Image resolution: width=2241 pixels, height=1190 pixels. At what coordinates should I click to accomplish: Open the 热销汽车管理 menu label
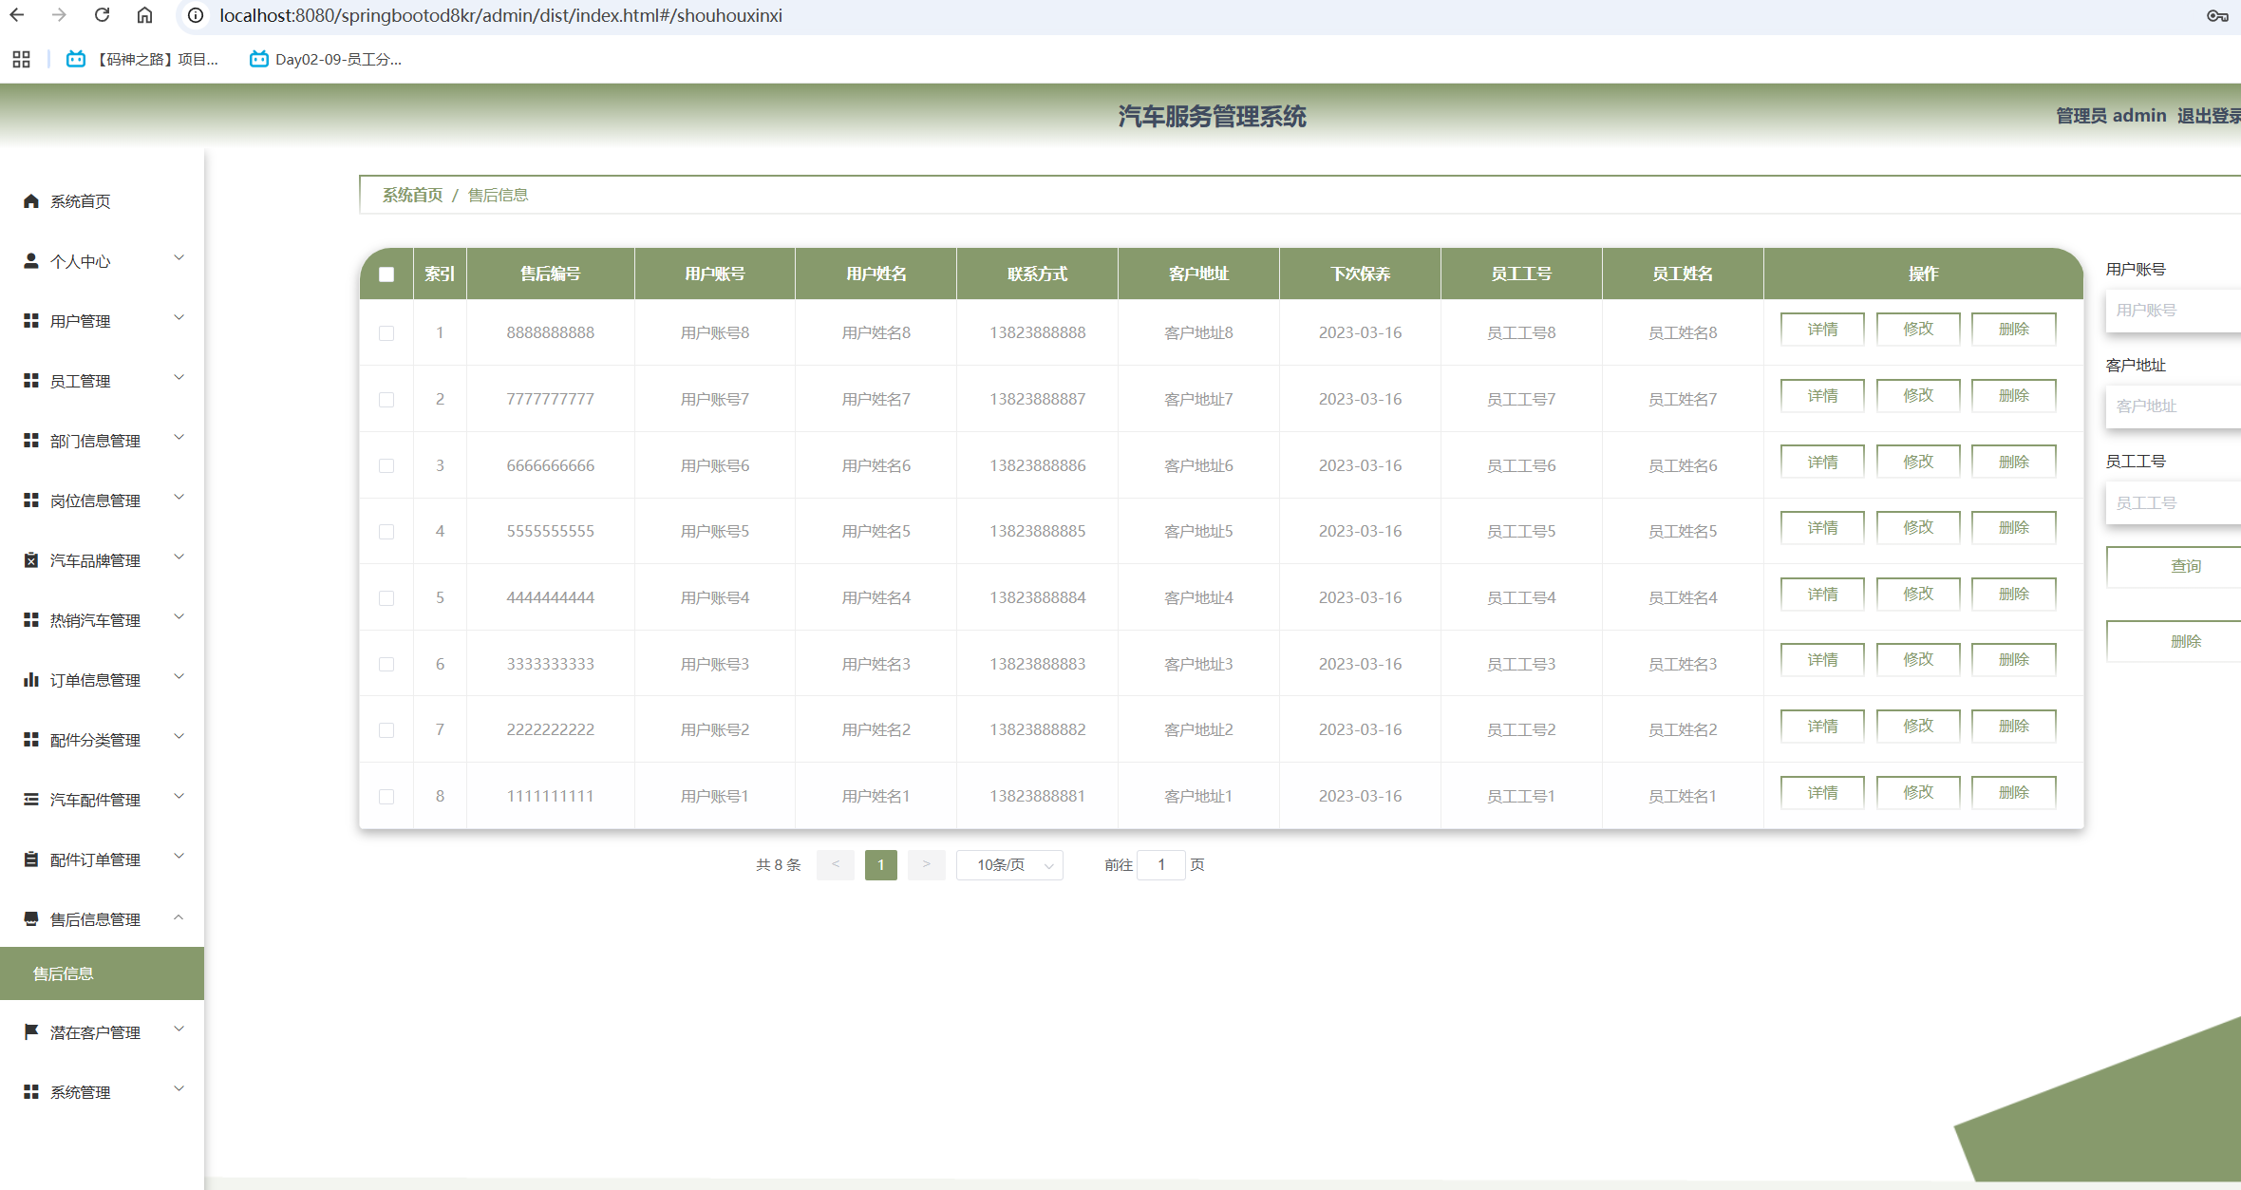(95, 620)
